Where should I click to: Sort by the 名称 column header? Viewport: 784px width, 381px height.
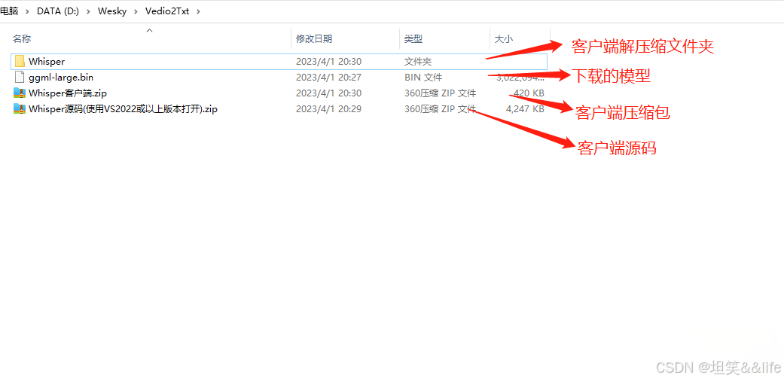22,38
